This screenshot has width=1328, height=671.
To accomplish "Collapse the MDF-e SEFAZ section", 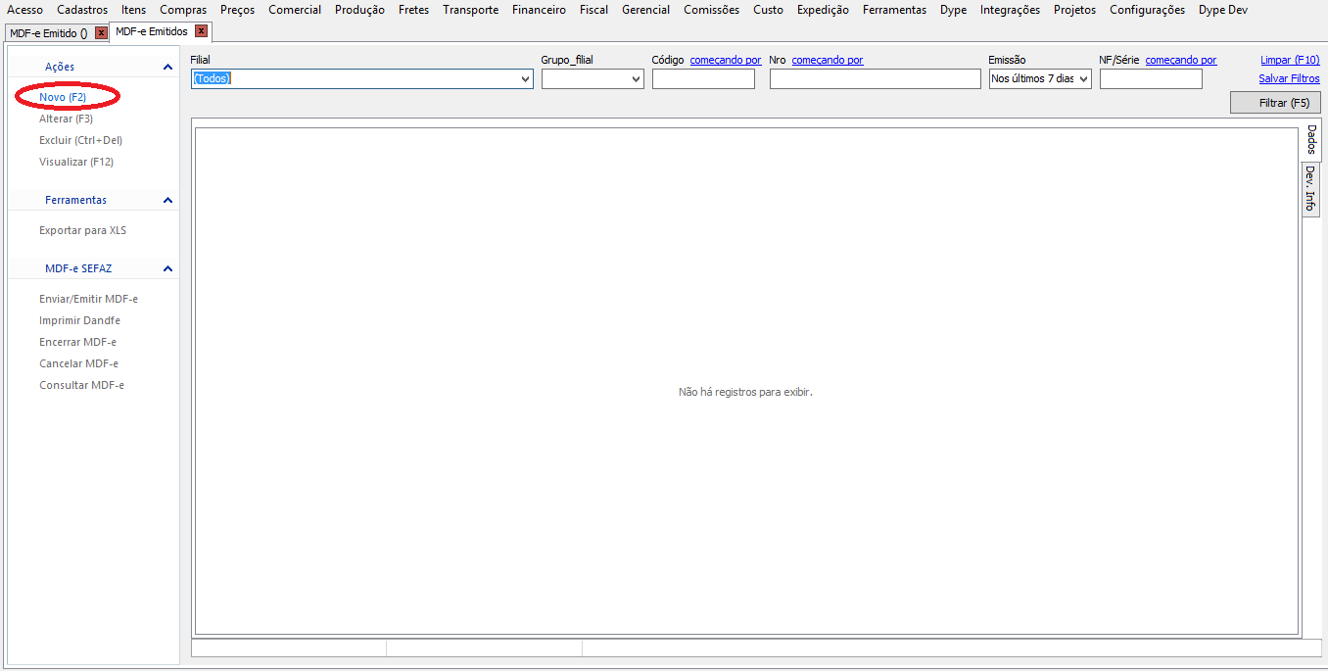I will [x=167, y=268].
